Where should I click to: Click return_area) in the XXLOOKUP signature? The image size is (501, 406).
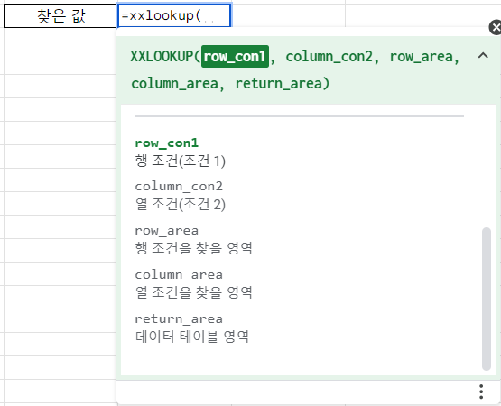(283, 84)
